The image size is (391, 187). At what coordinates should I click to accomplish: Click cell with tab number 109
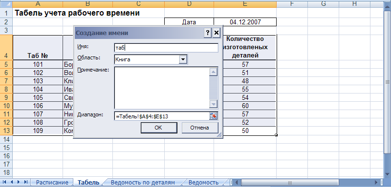[x=38, y=131]
